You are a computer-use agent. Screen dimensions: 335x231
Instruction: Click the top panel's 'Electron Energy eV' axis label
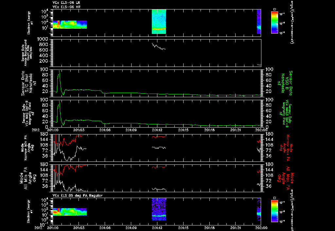[x=30, y=23]
